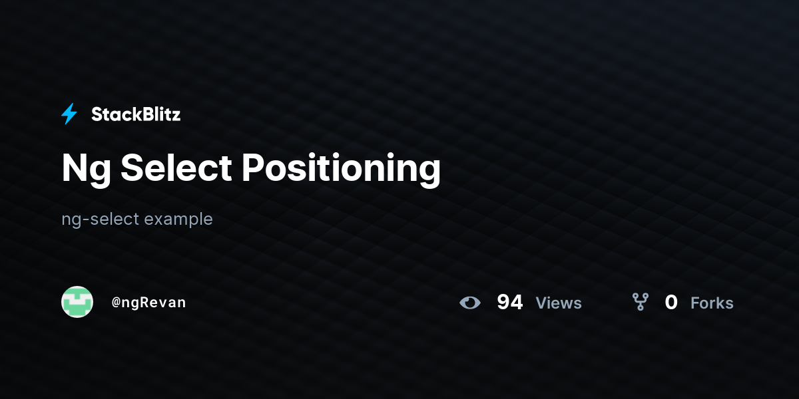
Task: Select the 94 view count number
Action: [510, 303]
